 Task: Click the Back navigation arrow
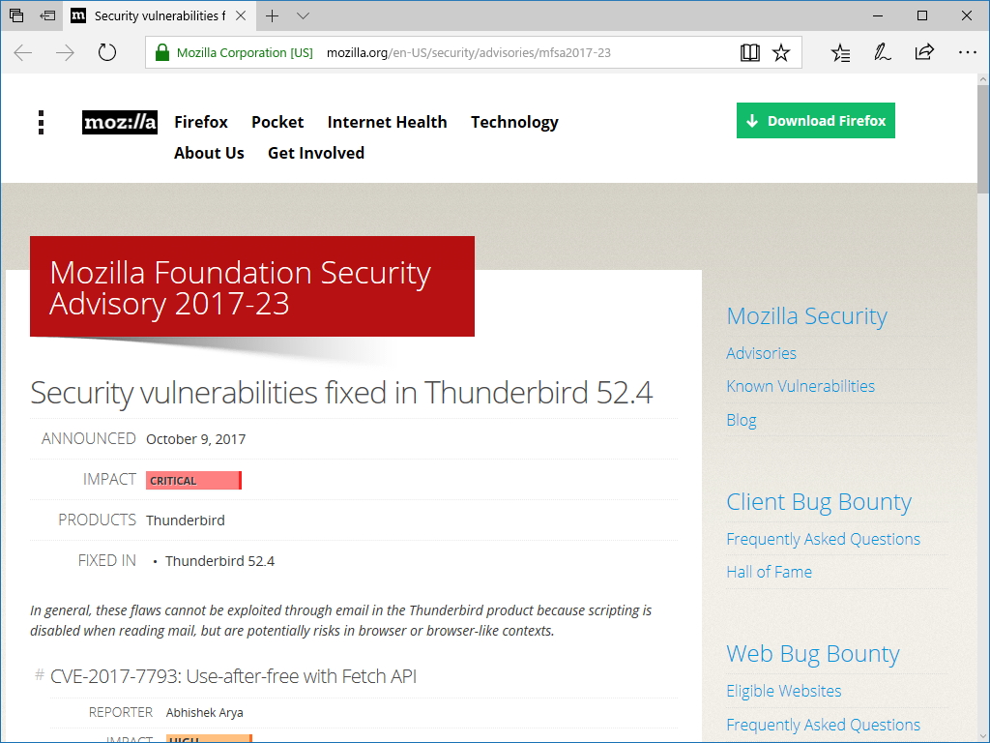click(x=21, y=53)
